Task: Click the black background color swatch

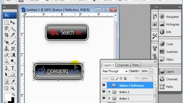Action: (13, 100)
